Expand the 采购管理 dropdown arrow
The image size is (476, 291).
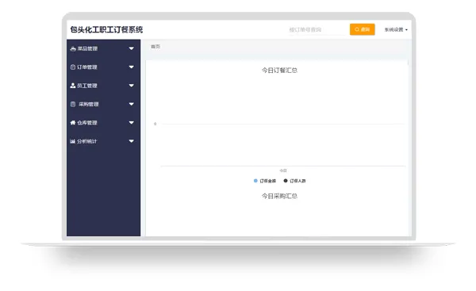(132, 104)
